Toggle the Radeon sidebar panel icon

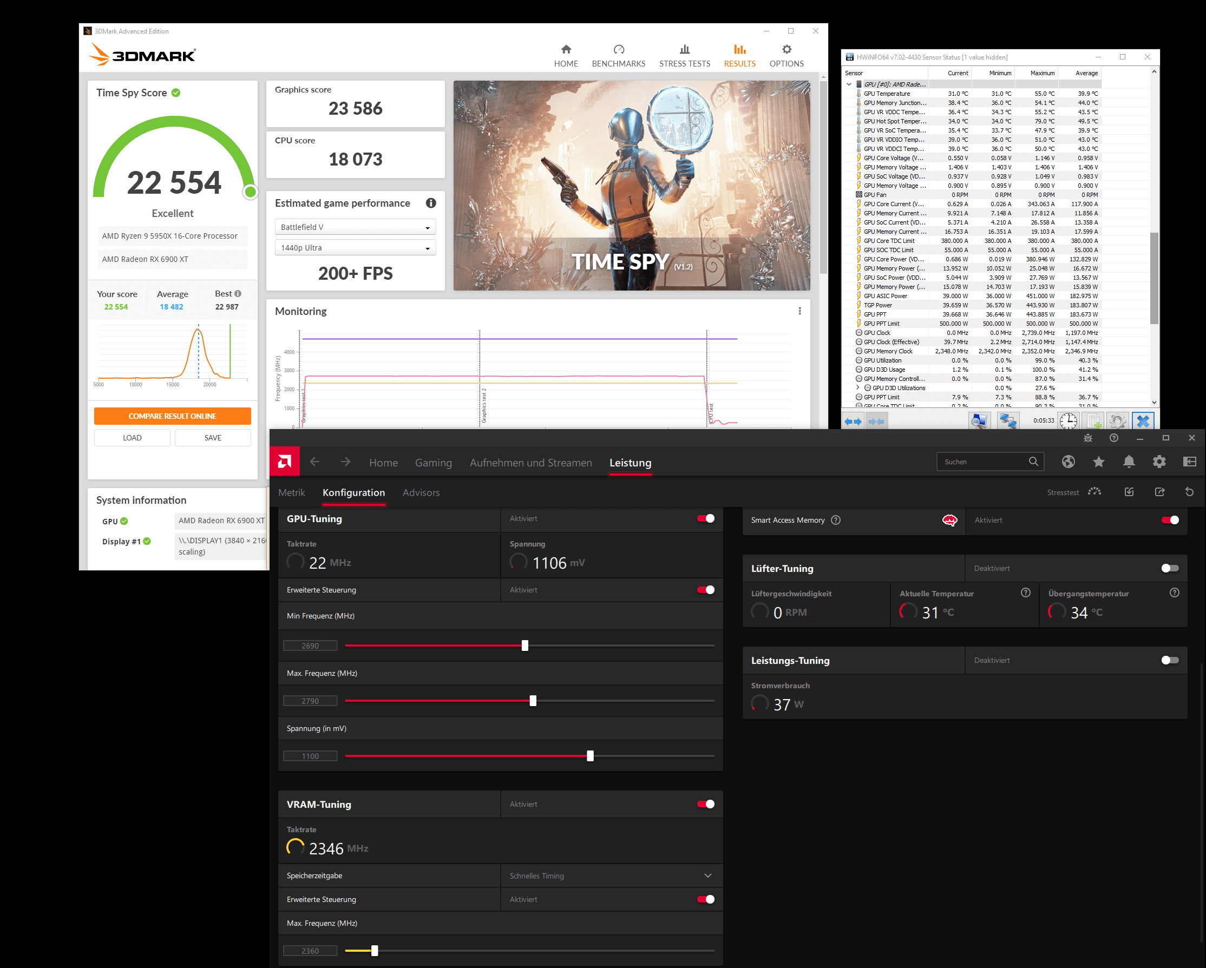pos(1190,462)
